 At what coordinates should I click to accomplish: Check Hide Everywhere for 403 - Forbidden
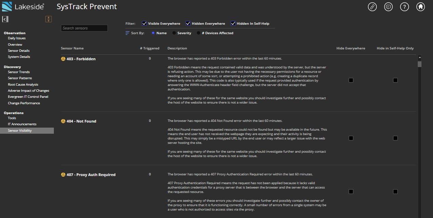(351, 80)
